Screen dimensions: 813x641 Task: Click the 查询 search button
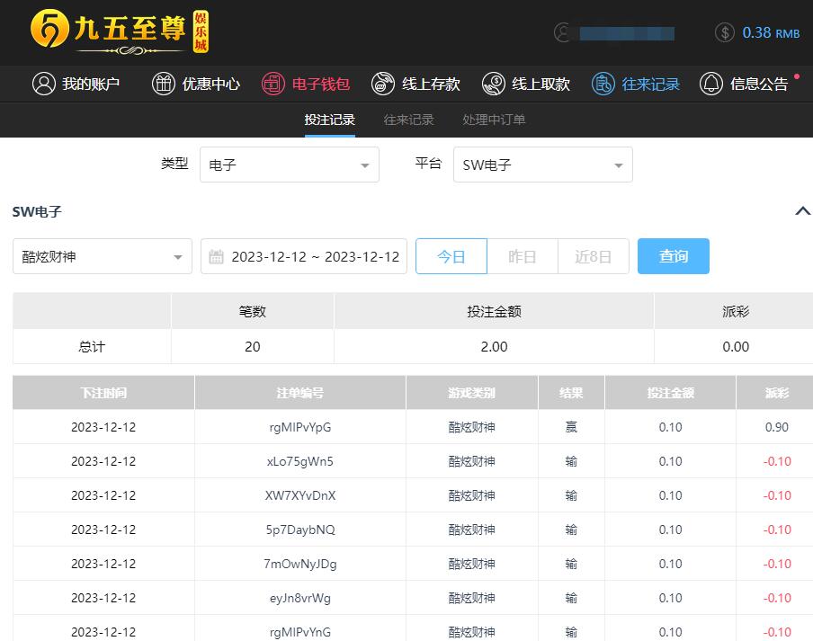[673, 256]
